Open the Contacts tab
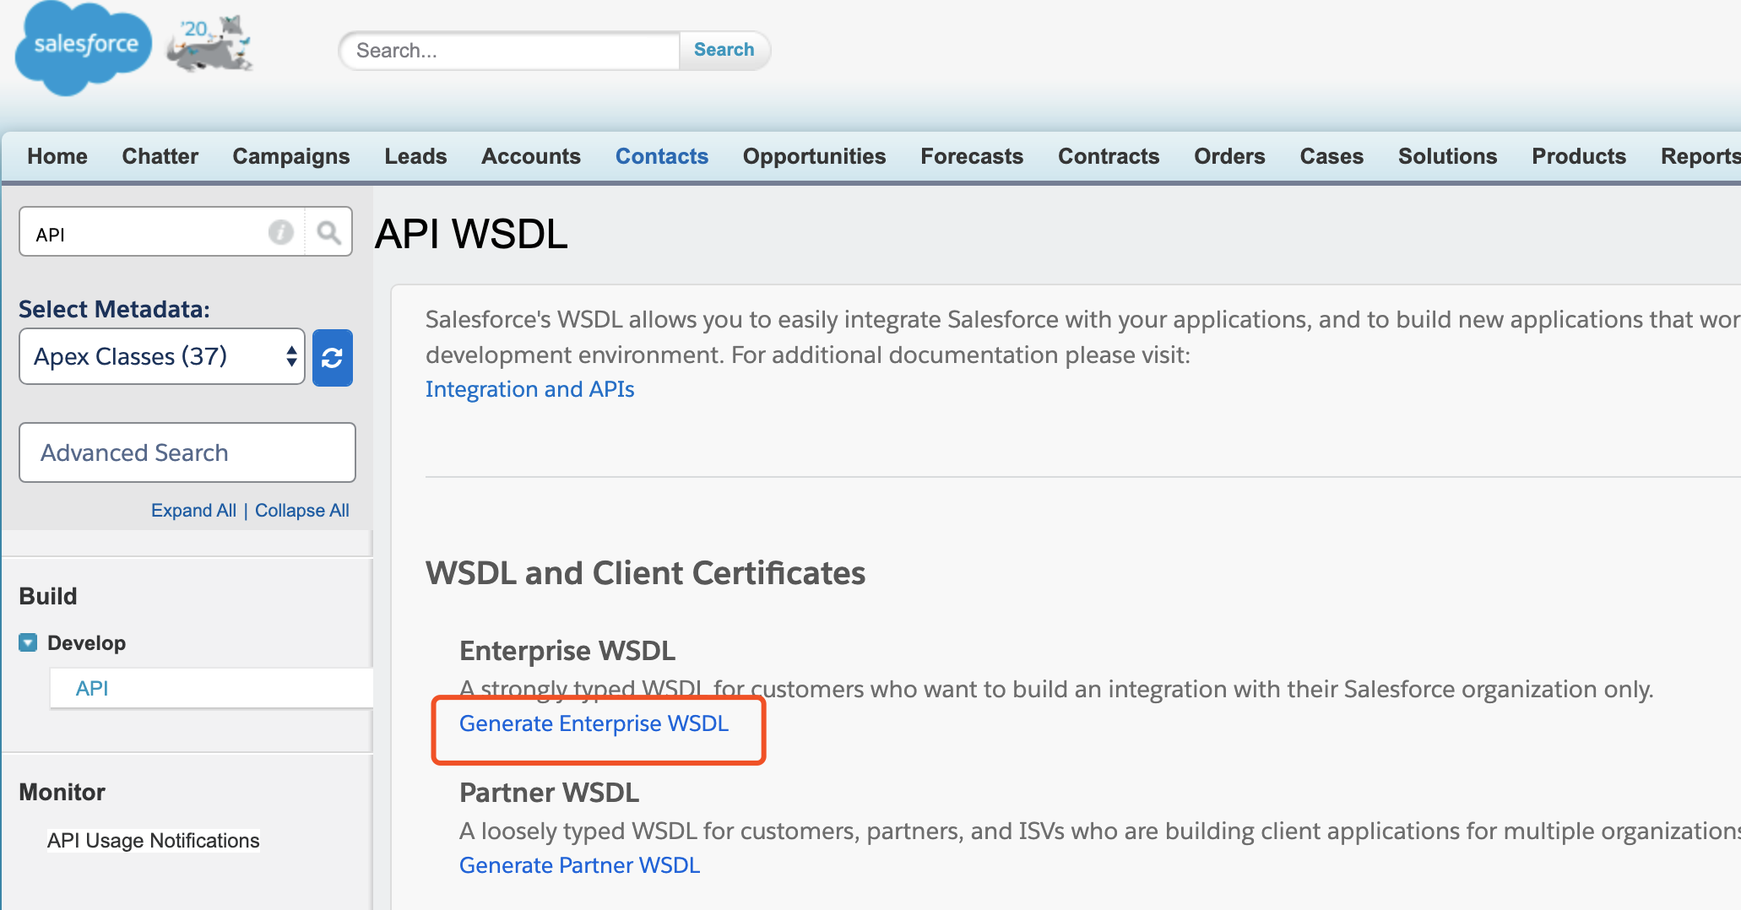Image resolution: width=1741 pixels, height=910 pixels. click(x=661, y=157)
